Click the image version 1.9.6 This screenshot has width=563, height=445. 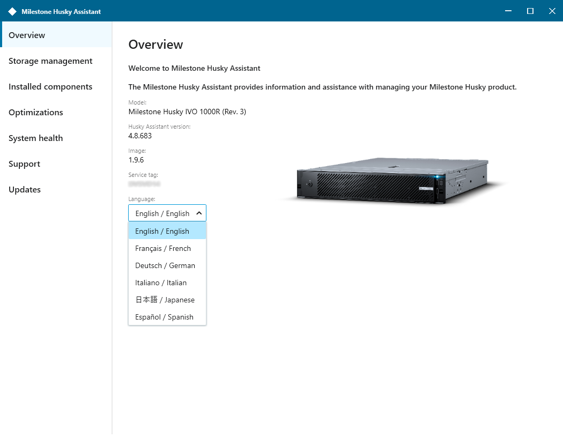click(136, 160)
